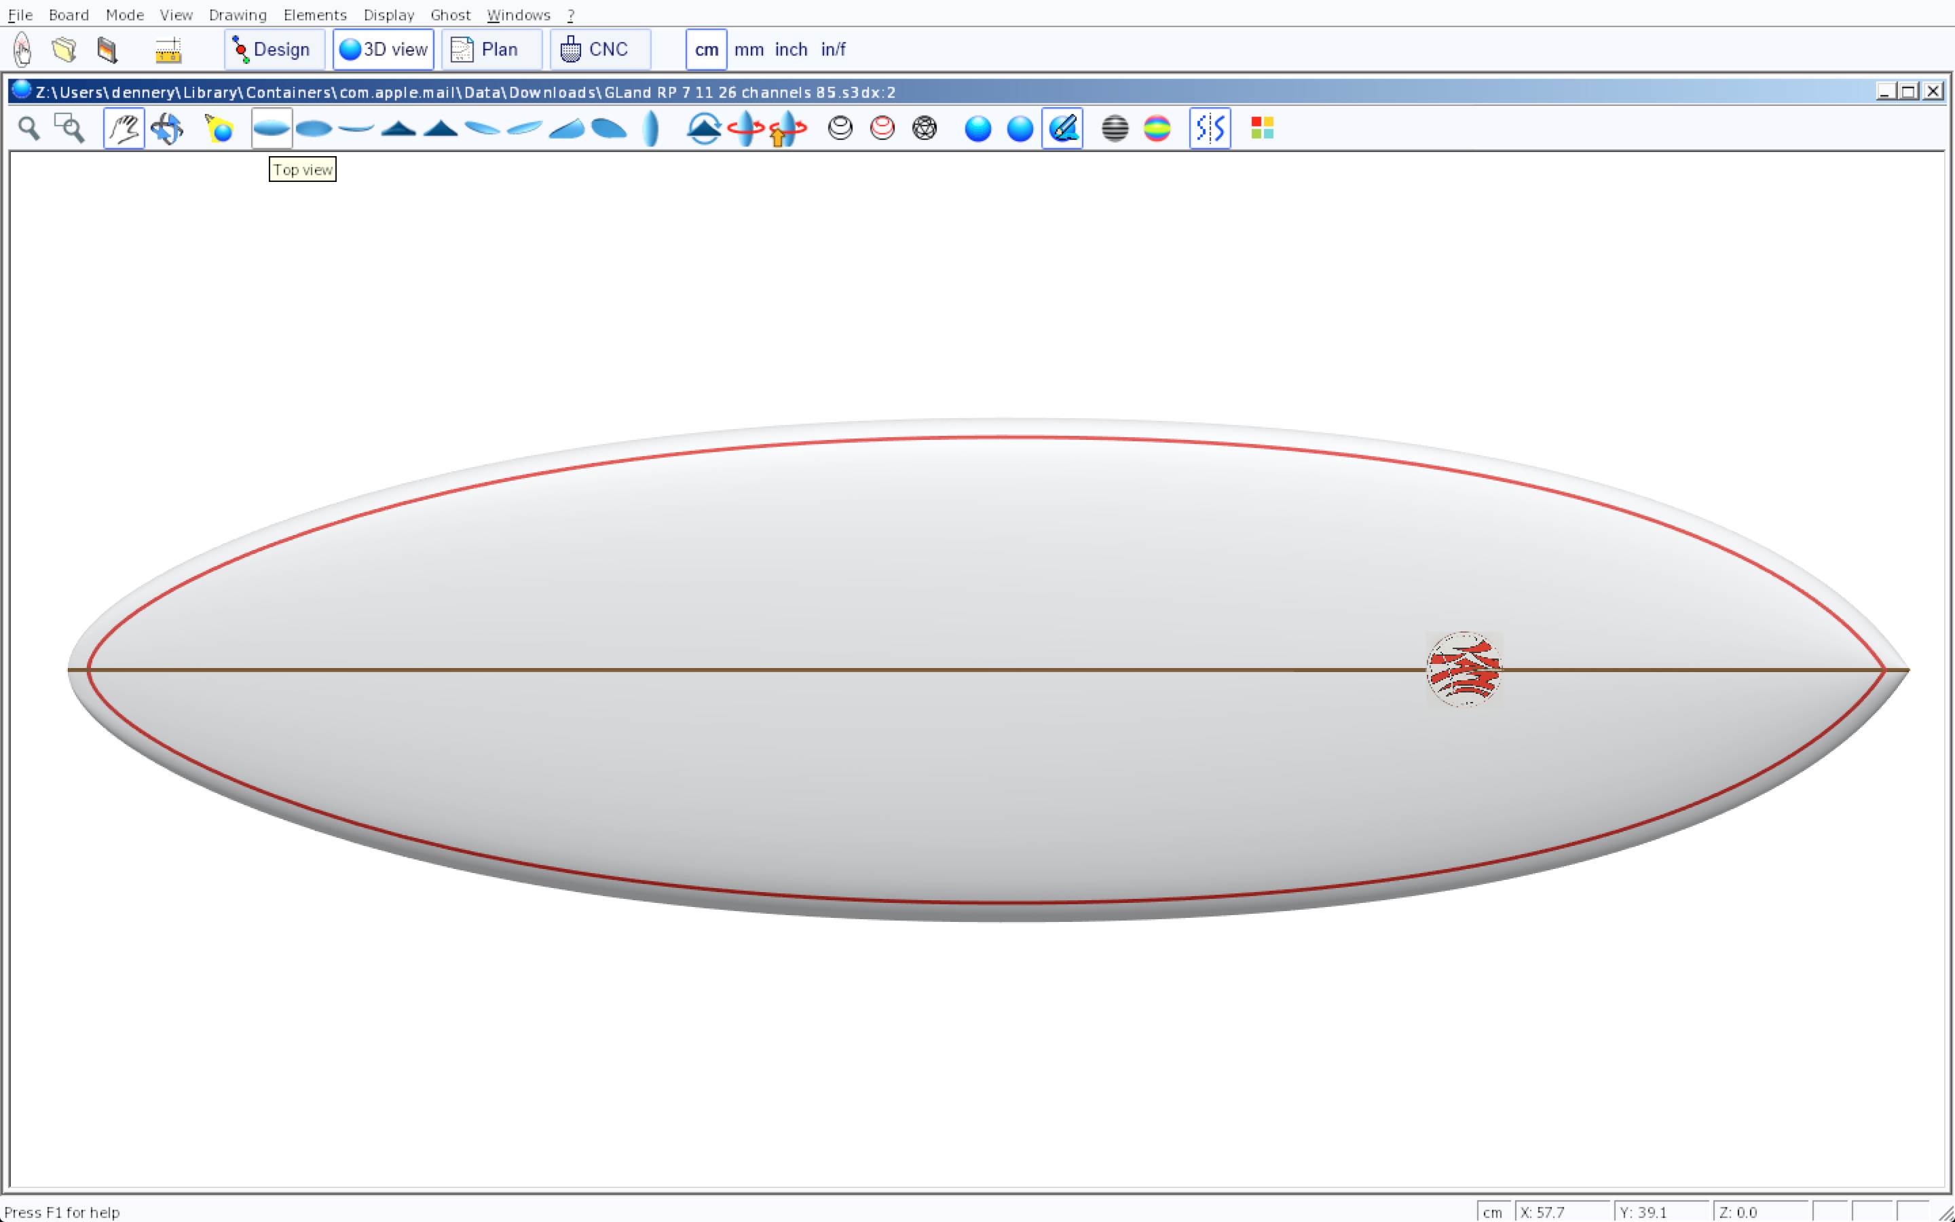Select the hand pan tool
The width and height of the screenshot is (1955, 1222).
click(x=124, y=128)
